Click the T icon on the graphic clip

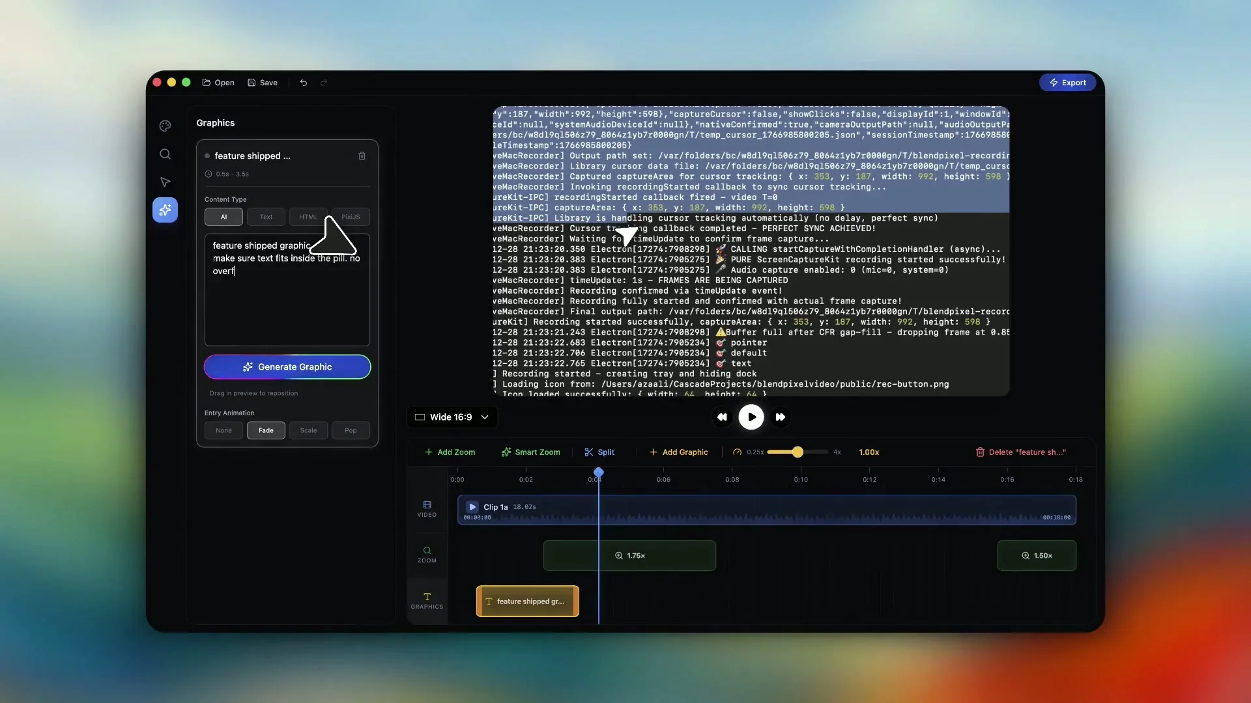(x=489, y=601)
